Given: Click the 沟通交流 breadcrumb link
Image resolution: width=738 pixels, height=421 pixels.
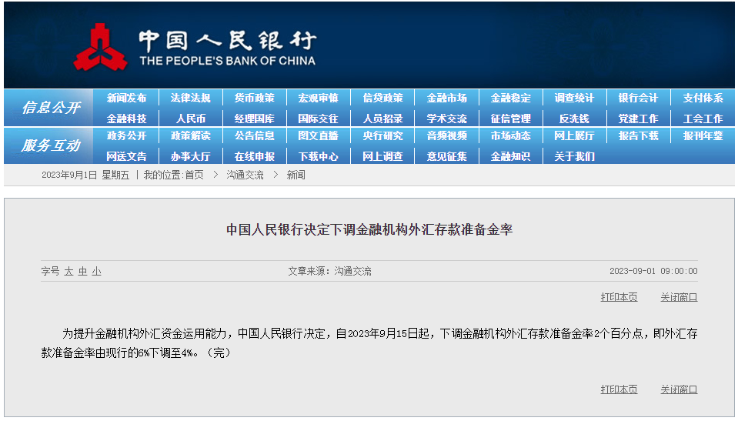Looking at the screenshot, I should (245, 175).
